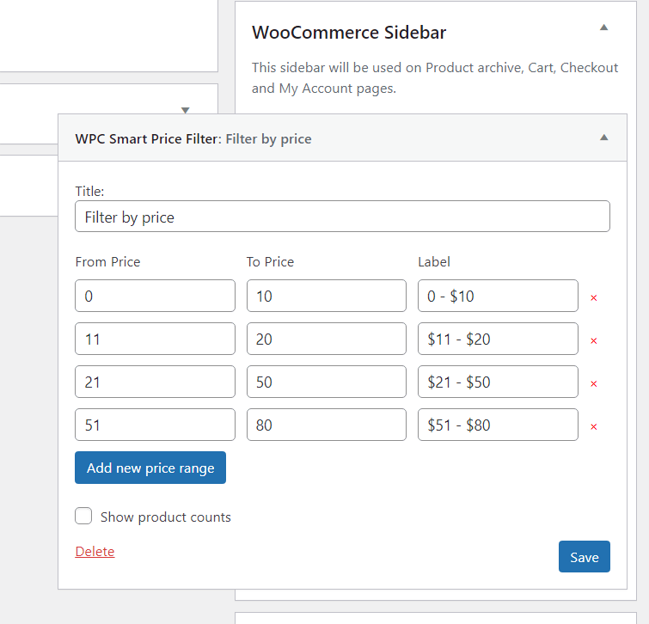Enable Show product counts checkbox

coord(83,516)
